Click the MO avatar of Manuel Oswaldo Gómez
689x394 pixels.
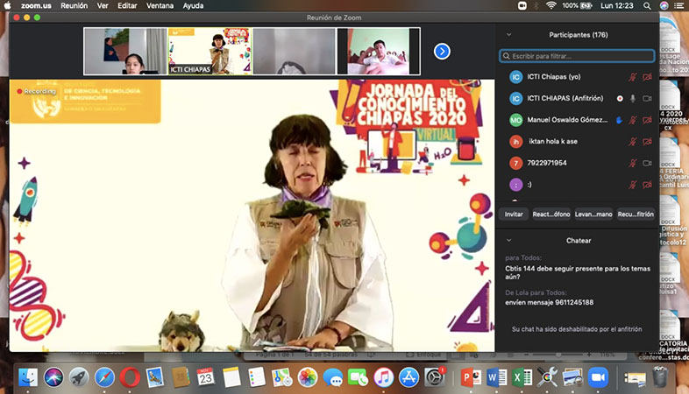click(515, 120)
